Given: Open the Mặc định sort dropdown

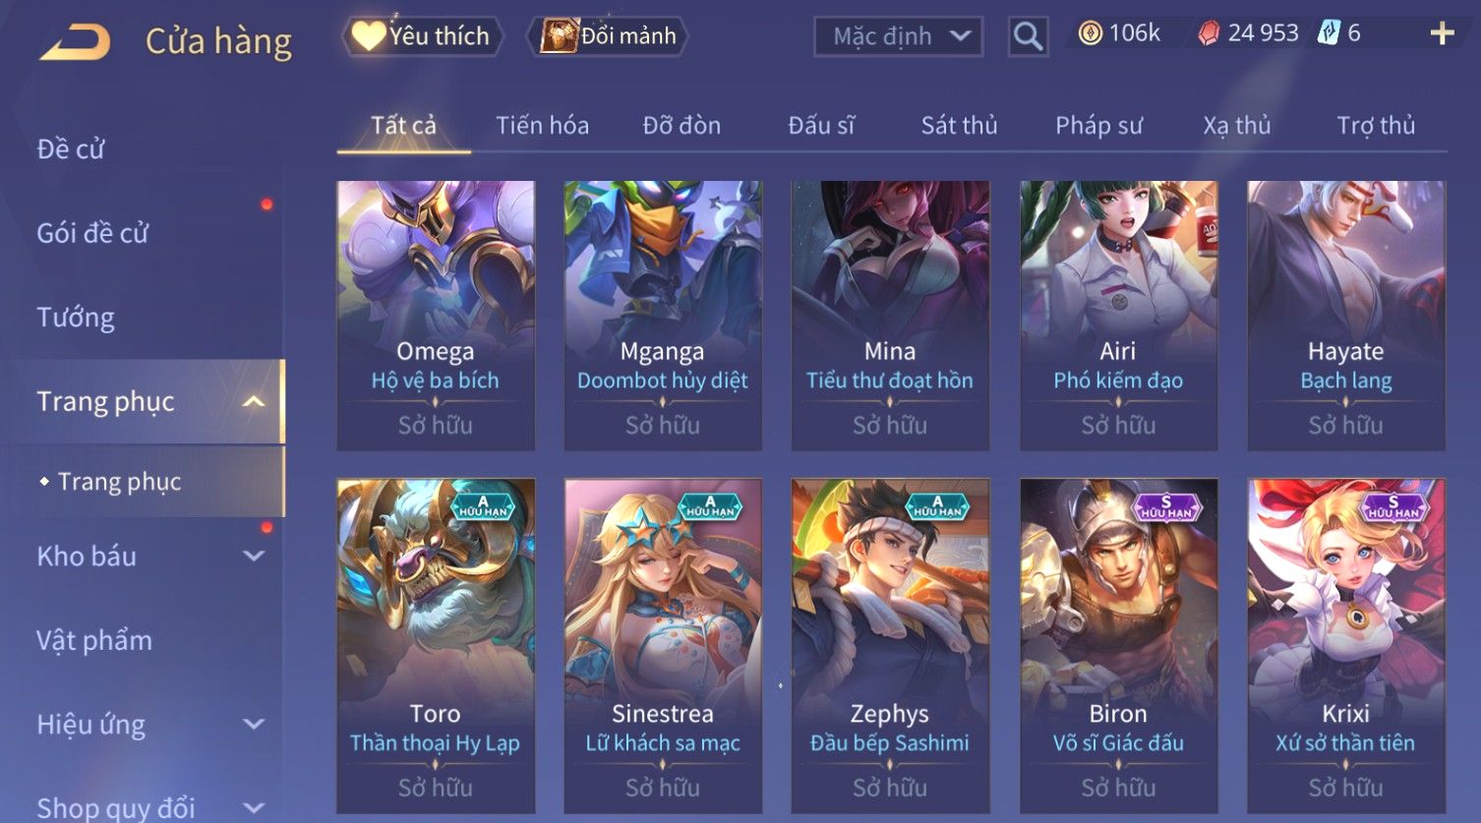Looking at the screenshot, I should tap(898, 36).
